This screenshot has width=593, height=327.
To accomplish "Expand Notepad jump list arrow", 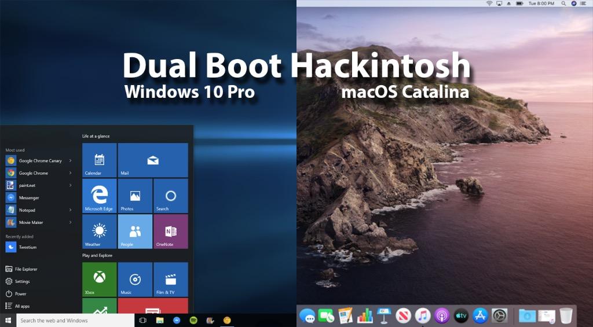I will (70, 210).
